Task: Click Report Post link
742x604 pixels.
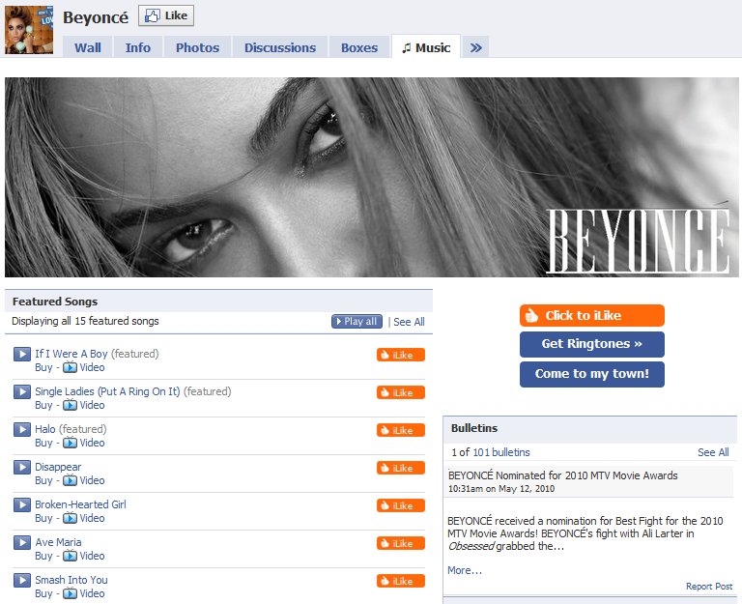Action: [x=709, y=586]
